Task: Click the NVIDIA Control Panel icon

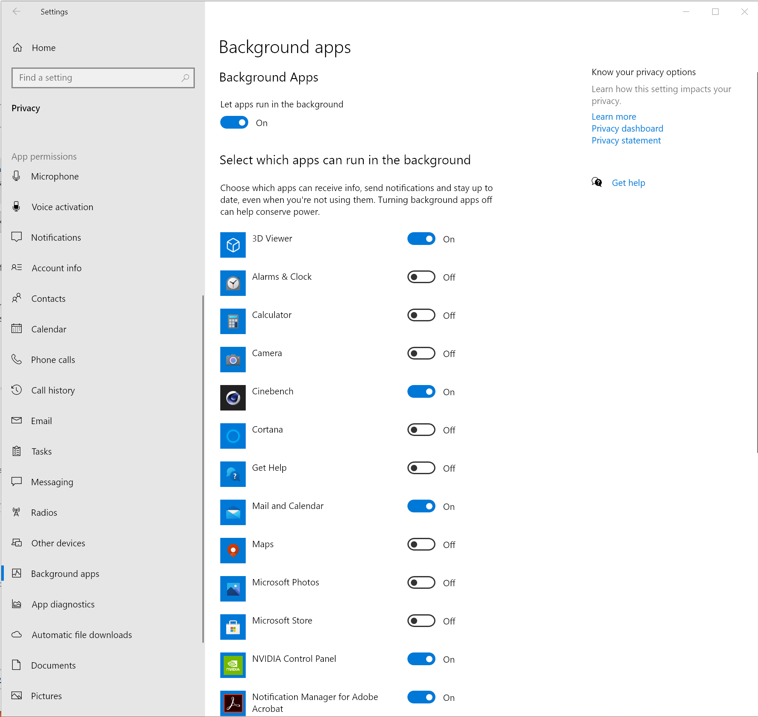Action: (233, 665)
